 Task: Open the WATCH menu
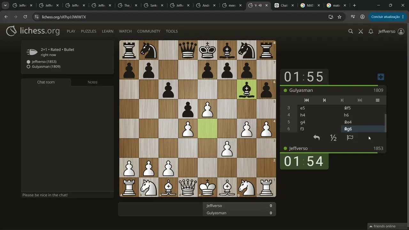click(125, 31)
